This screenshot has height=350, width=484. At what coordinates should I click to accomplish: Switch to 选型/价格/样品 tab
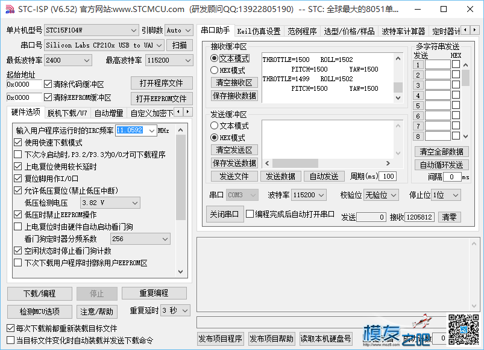pyautogui.click(x=349, y=31)
